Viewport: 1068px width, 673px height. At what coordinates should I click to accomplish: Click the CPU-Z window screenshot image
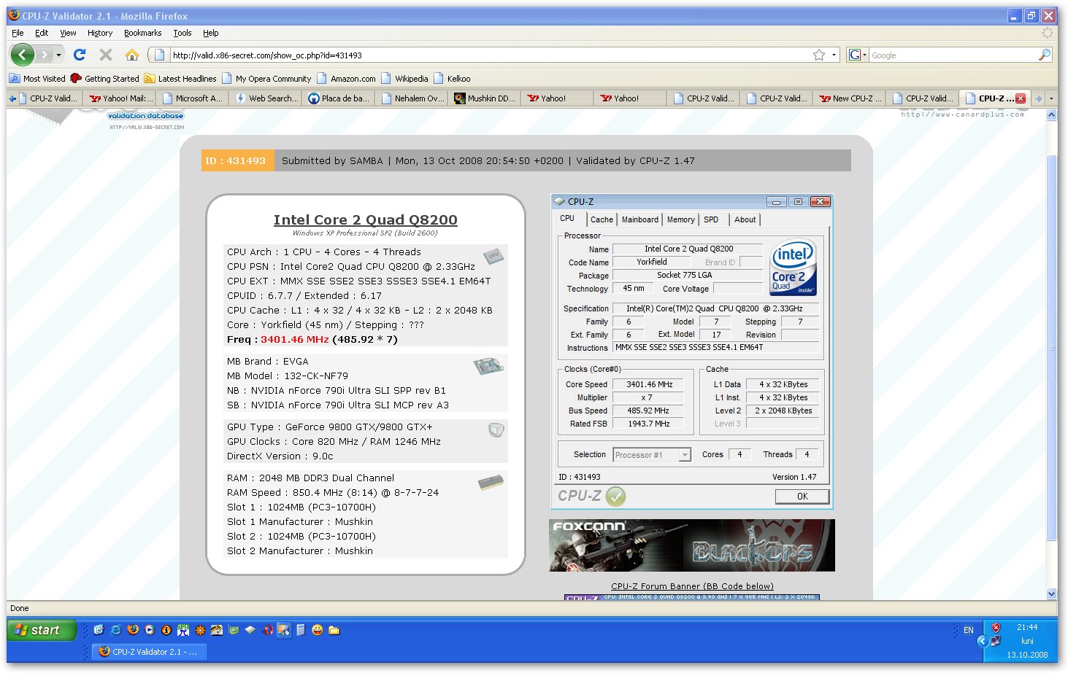692,352
